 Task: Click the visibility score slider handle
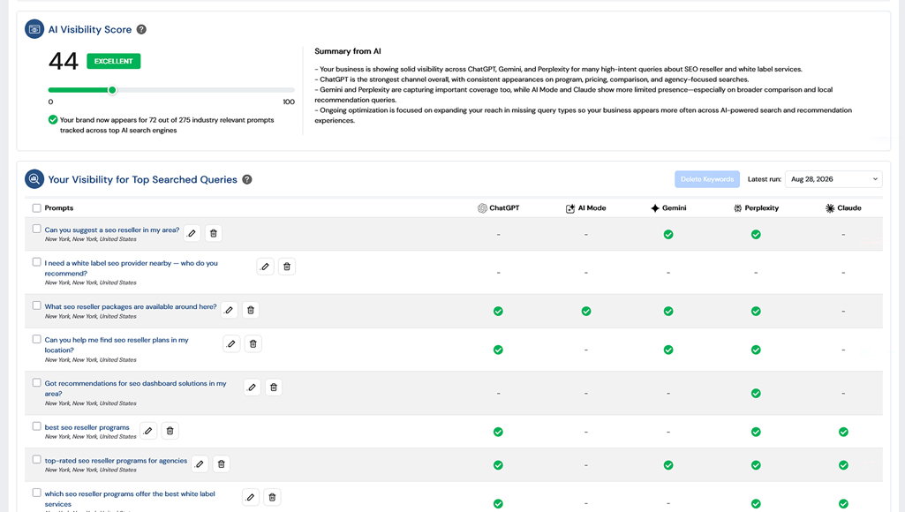pos(112,90)
